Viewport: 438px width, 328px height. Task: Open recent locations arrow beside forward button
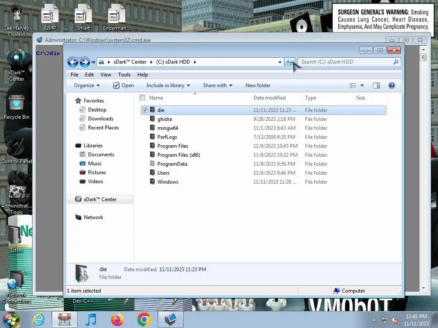[93, 62]
